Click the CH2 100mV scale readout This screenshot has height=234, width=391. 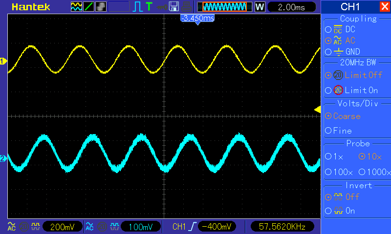click(141, 227)
